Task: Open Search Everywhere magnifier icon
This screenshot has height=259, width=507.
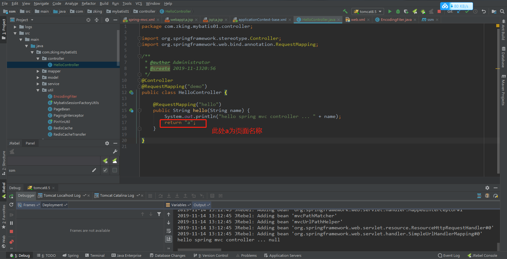Action: [x=502, y=11]
